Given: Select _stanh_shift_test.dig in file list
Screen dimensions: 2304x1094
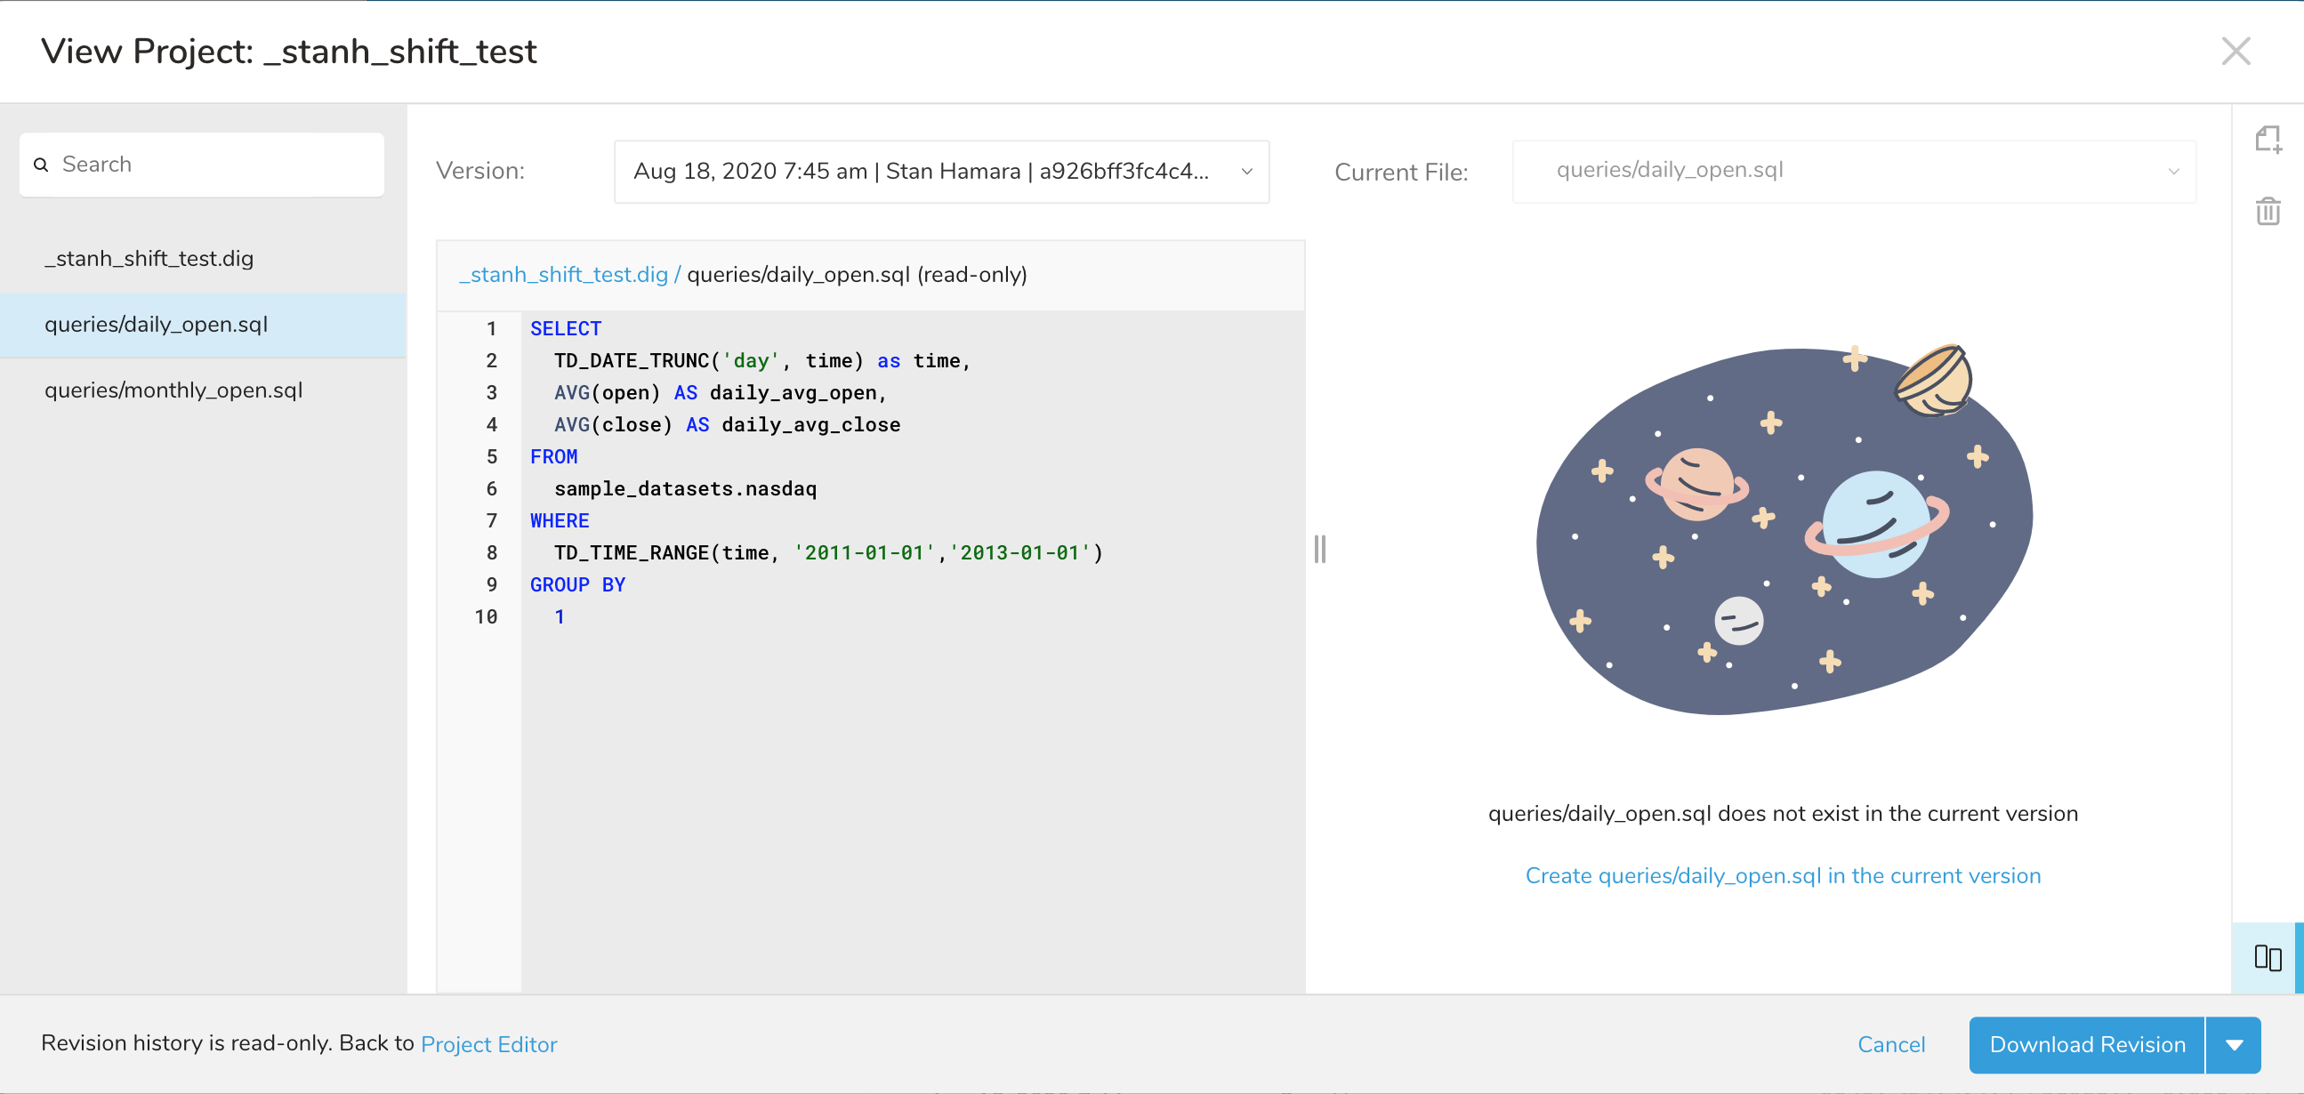Looking at the screenshot, I should [149, 259].
